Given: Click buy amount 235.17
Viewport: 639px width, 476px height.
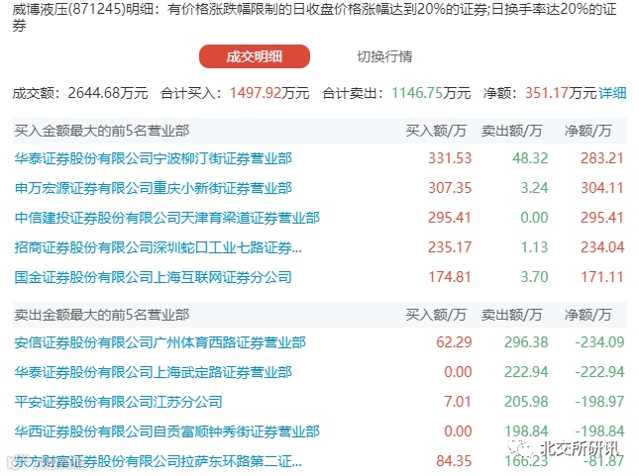Looking at the screenshot, I should (450, 247).
